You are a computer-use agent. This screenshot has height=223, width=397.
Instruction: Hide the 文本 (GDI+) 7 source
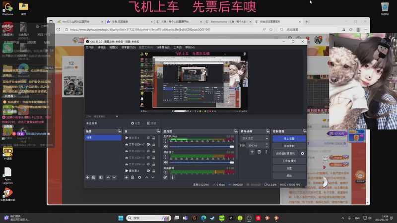coord(148,144)
